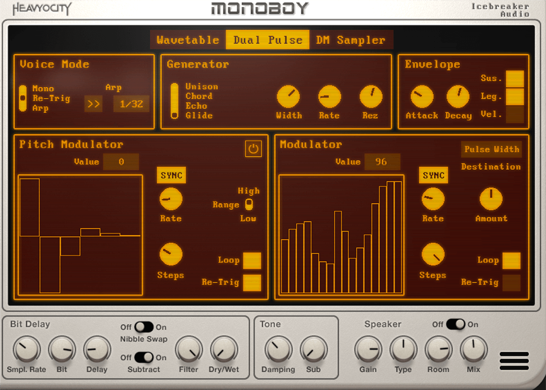Viewport: 546px width, 390px height.
Task: Switch to the Wavetable tab
Action: pyautogui.click(x=188, y=40)
